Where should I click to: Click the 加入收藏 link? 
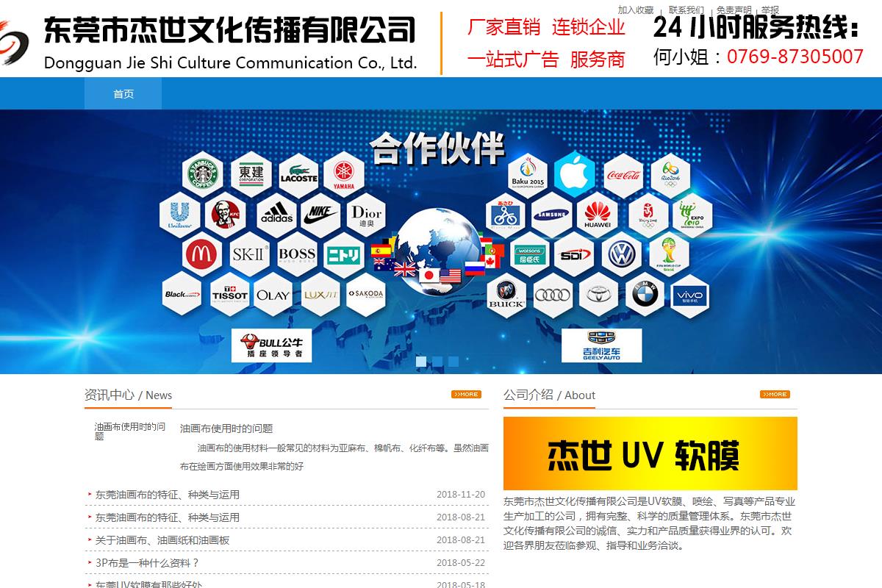tap(635, 10)
